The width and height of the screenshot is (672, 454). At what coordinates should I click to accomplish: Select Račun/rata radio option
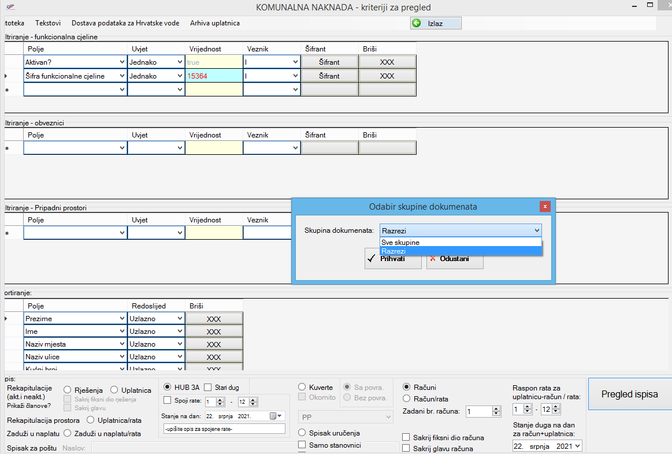407,399
